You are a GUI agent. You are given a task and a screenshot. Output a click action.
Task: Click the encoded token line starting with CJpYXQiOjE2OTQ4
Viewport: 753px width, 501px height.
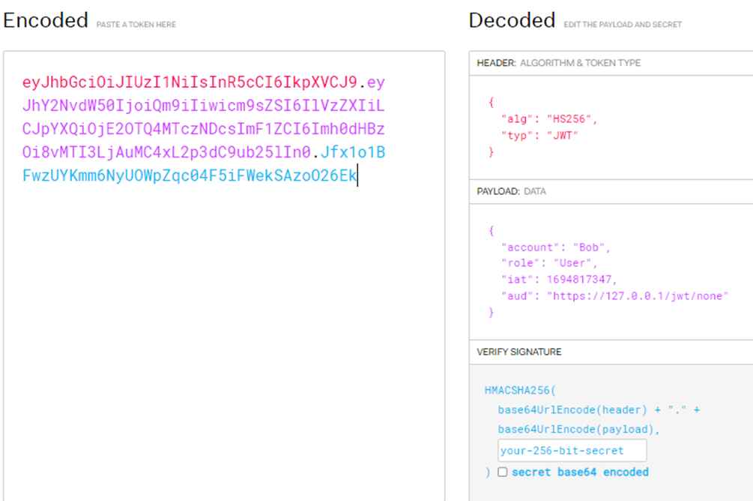(x=204, y=129)
